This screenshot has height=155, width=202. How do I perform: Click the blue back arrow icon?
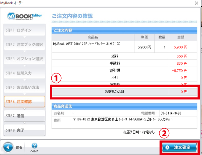(x=8, y=147)
